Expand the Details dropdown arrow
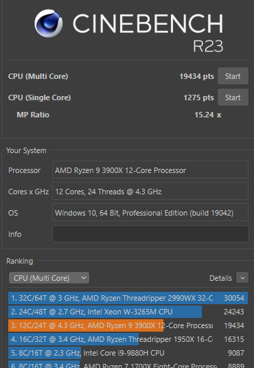This screenshot has width=254, height=368. (242, 278)
